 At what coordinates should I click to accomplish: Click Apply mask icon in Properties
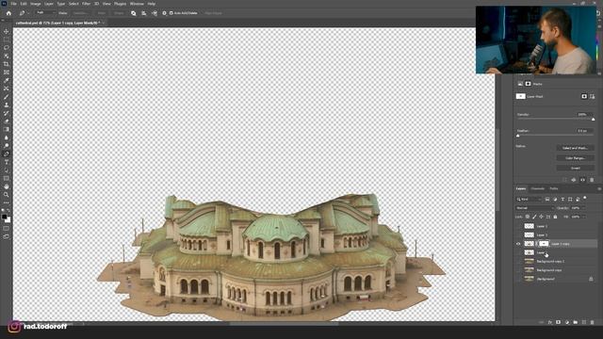coord(574,180)
